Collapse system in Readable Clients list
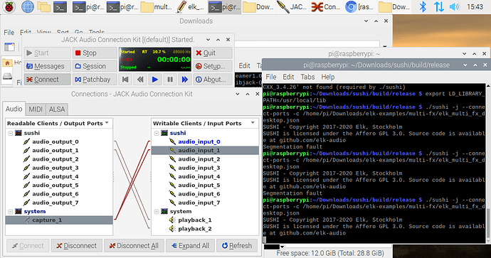This screenshot has height=258, width=491. [11, 212]
